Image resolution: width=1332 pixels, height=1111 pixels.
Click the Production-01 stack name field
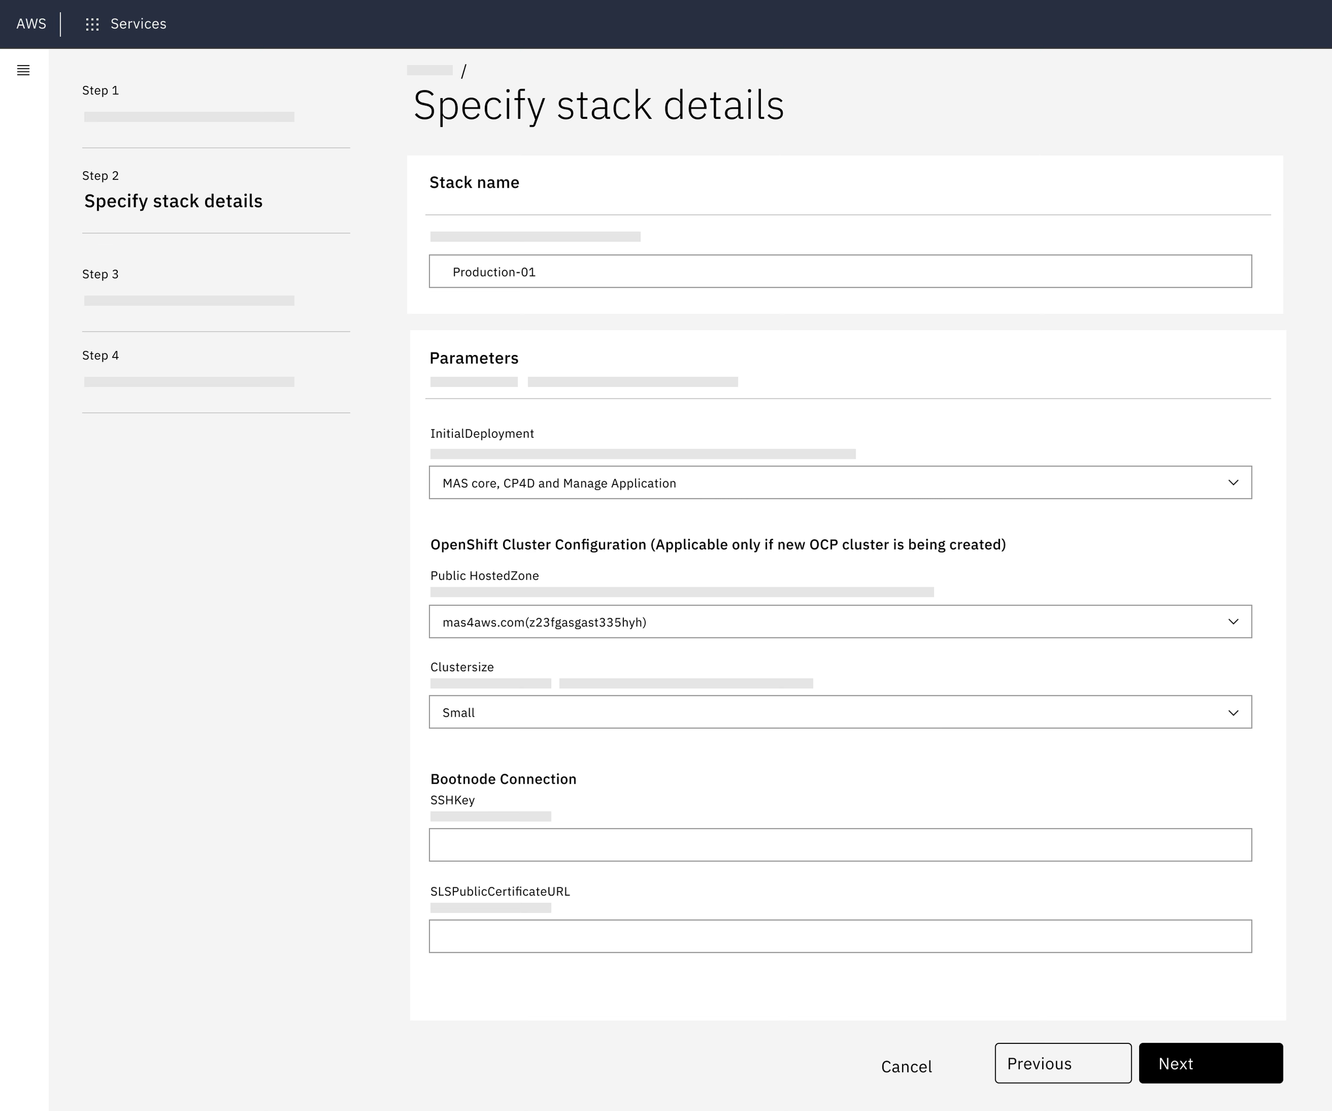point(840,272)
